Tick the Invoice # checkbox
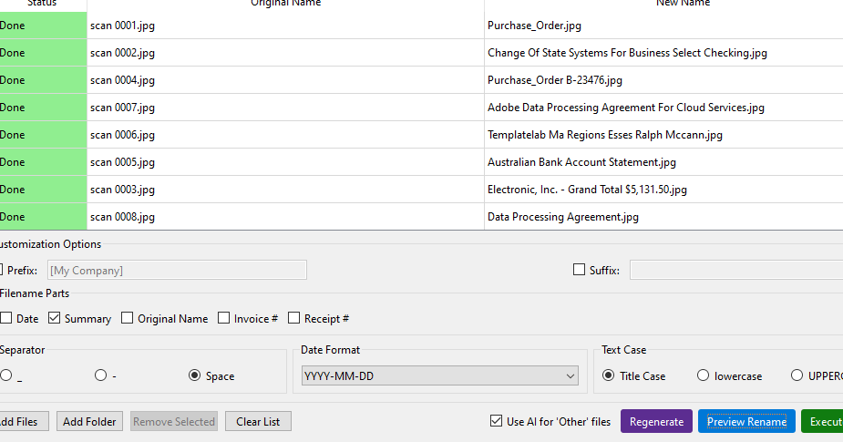The image size is (843, 442). pos(224,318)
